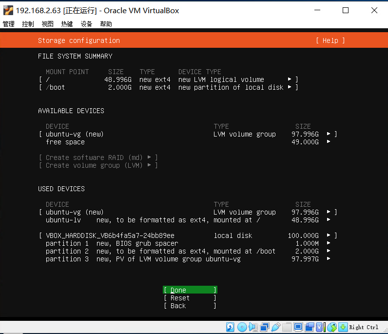The height and width of the screenshot is (334, 388).
Task: Open the 设备 menu
Action: click(x=86, y=24)
